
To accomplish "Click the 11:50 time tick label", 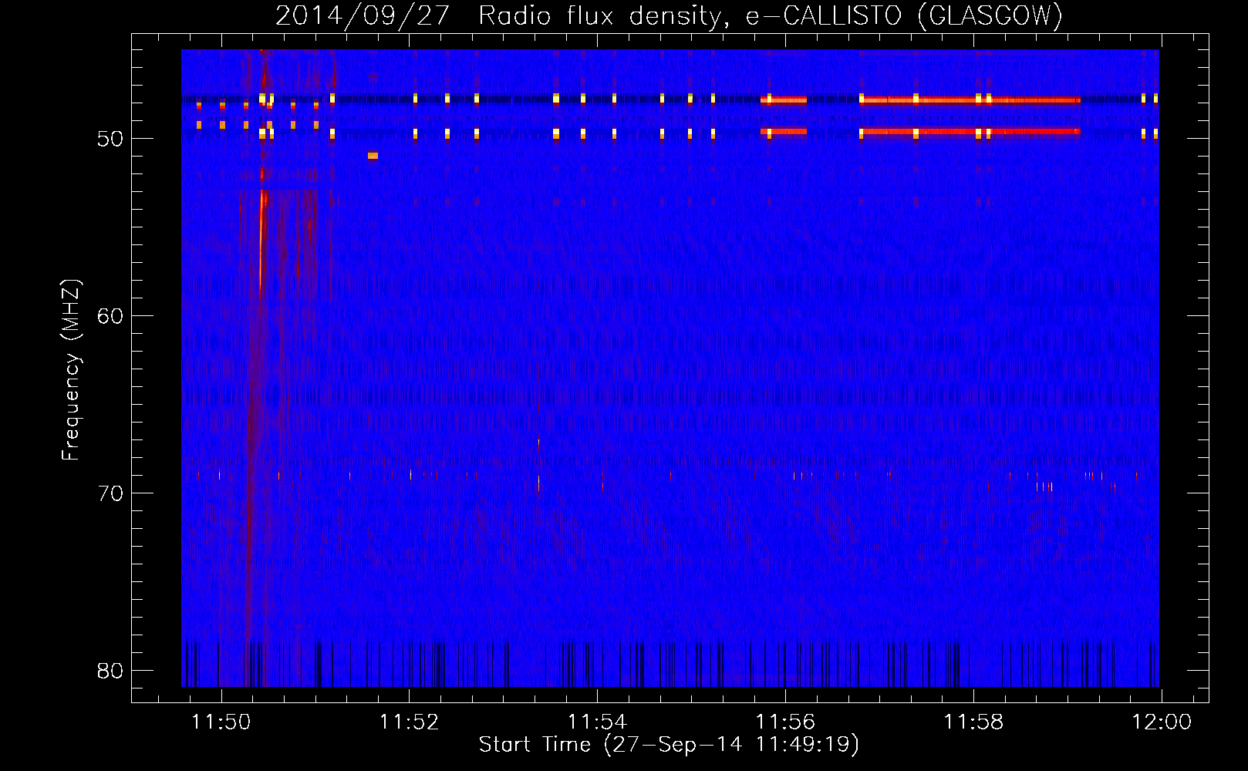I will (221, 722).
